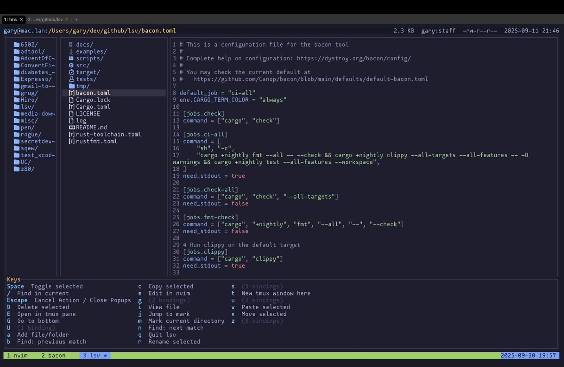Click the examples/ directory icon

click(71, 51)
